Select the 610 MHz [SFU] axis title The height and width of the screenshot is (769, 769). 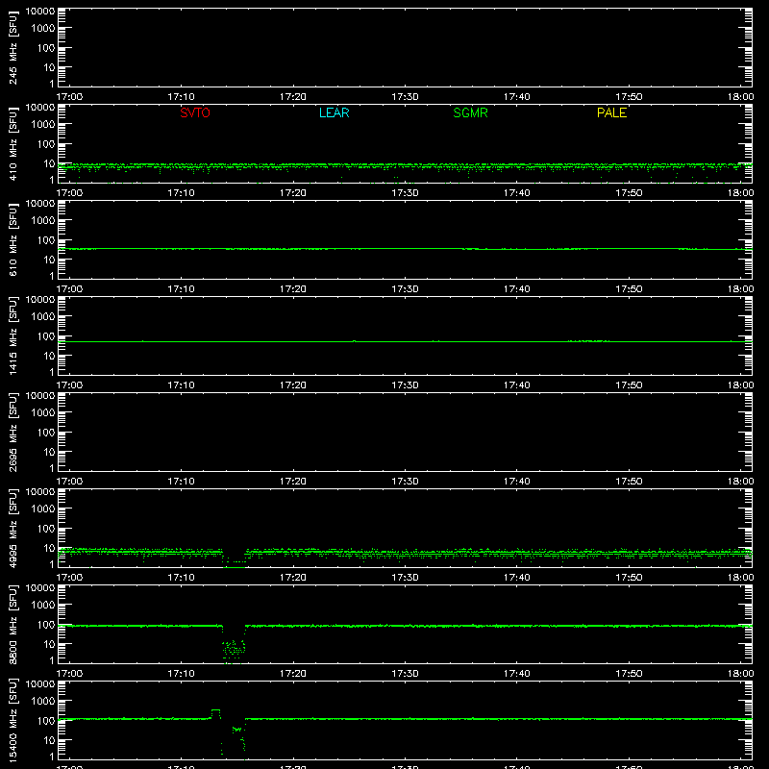click(x=12, y=239)
